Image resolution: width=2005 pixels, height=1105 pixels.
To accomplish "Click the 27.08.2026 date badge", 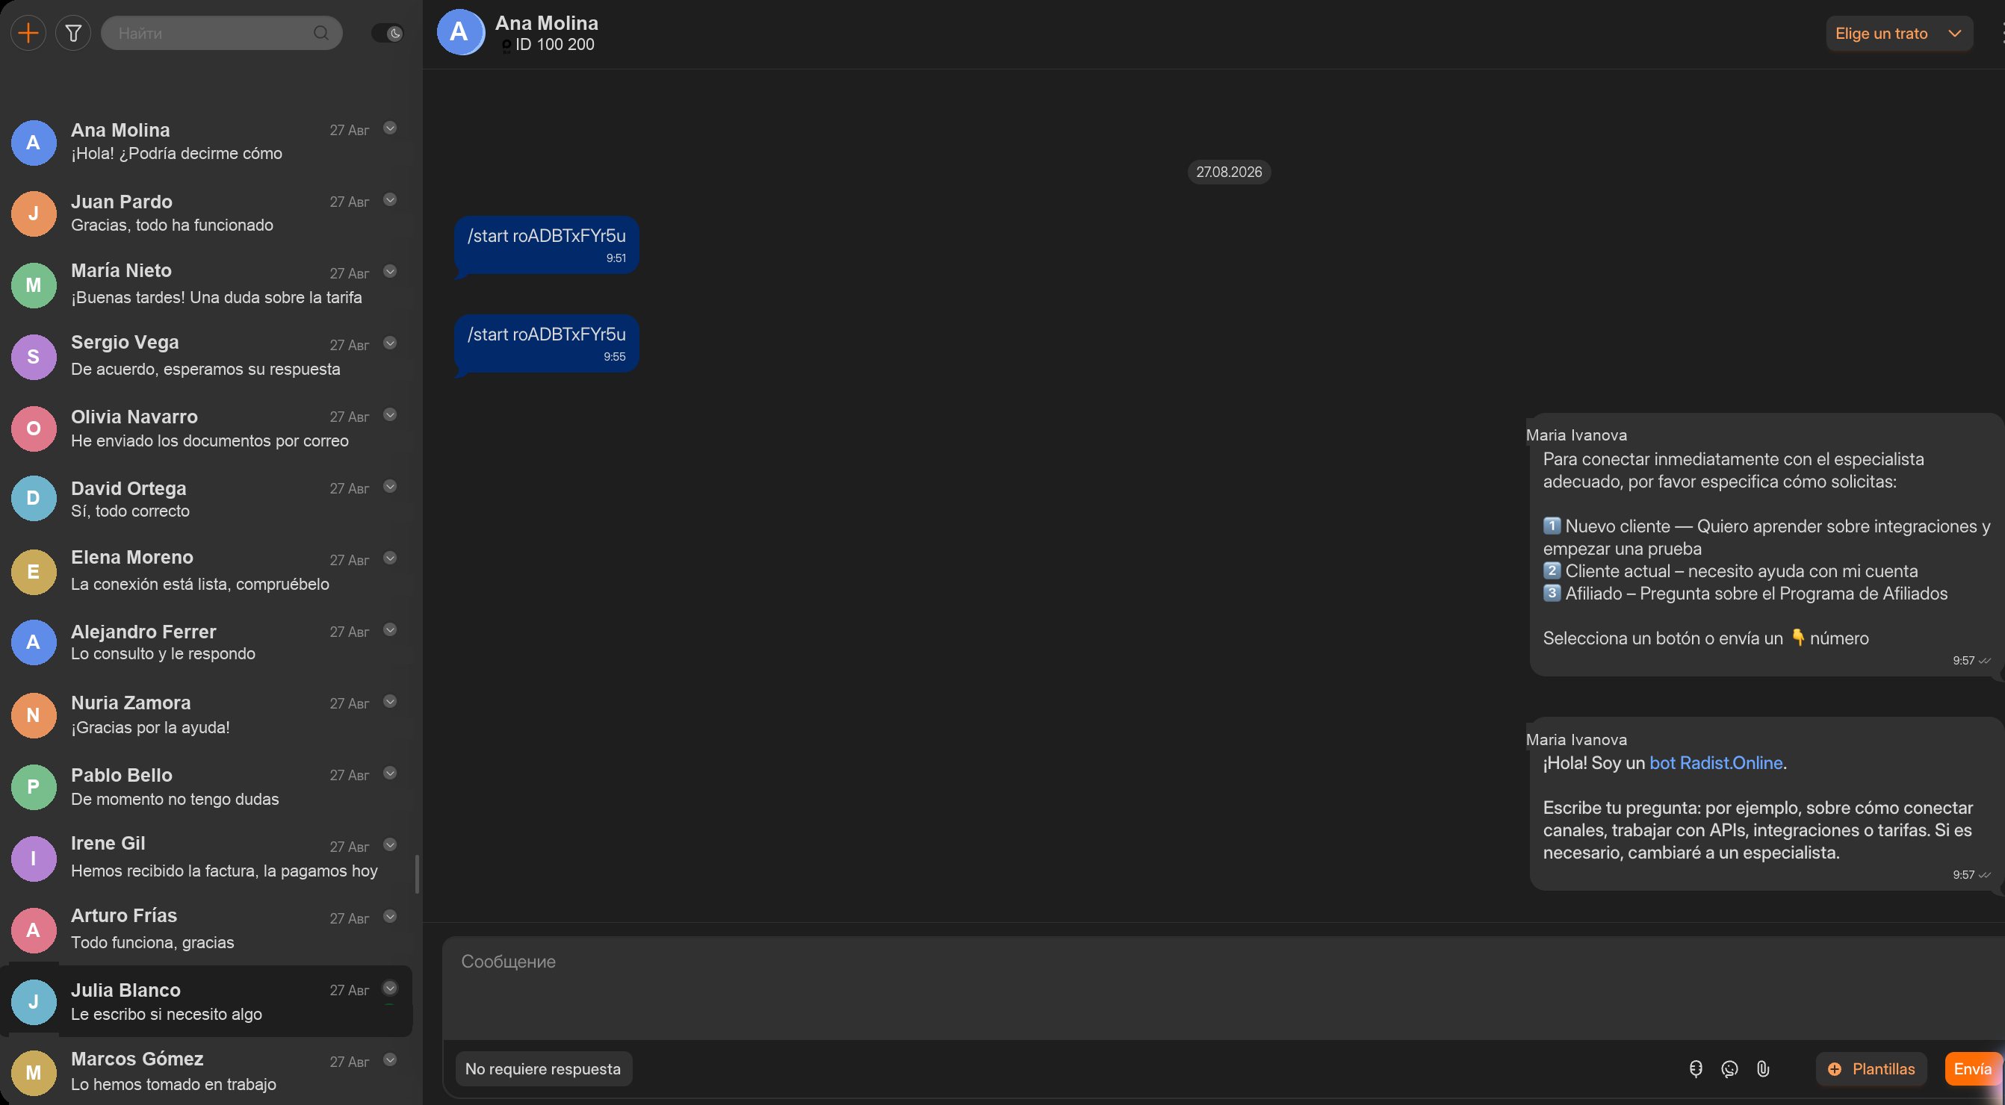I will (x=1229, y=172).
